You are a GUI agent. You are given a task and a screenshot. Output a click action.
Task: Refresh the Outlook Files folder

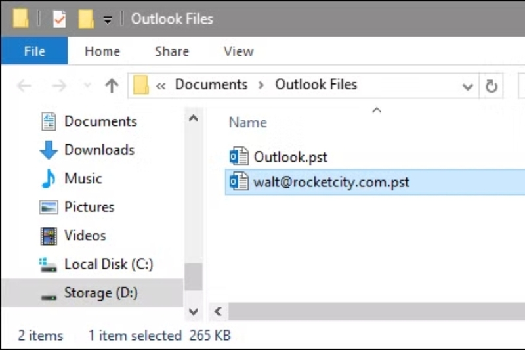coord(491,85)
